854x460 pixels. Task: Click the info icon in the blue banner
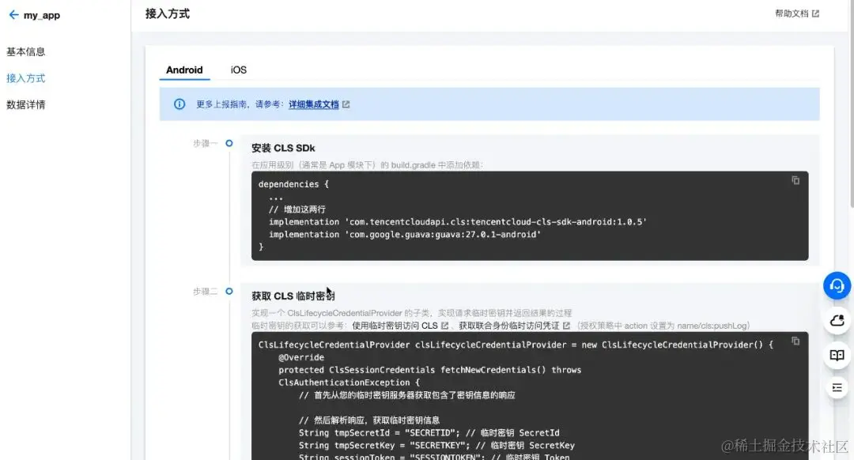coord(179,104)
